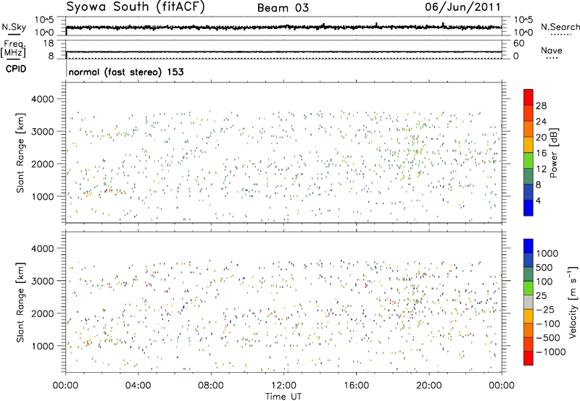Click the '500' label on the Velocity colorbar
The width and height of the screenshot is (580, 401).
[x=544, y=267]
